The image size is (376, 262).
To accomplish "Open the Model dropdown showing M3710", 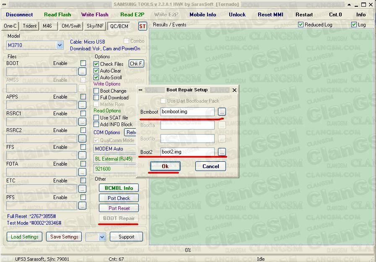I will coord(60,45).
